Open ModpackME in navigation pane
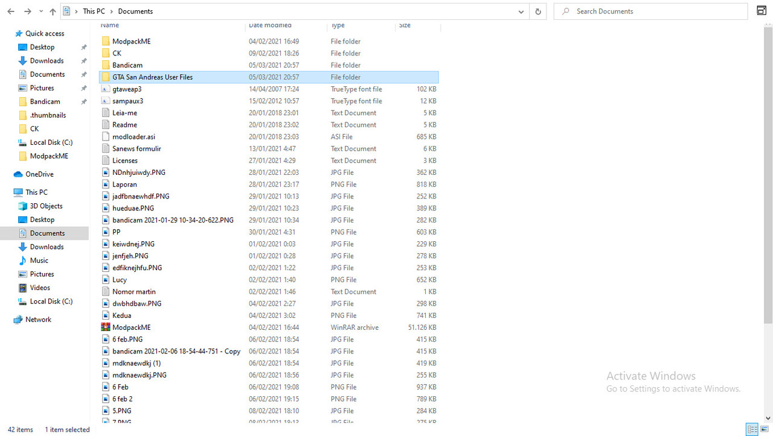 (49, 156)
